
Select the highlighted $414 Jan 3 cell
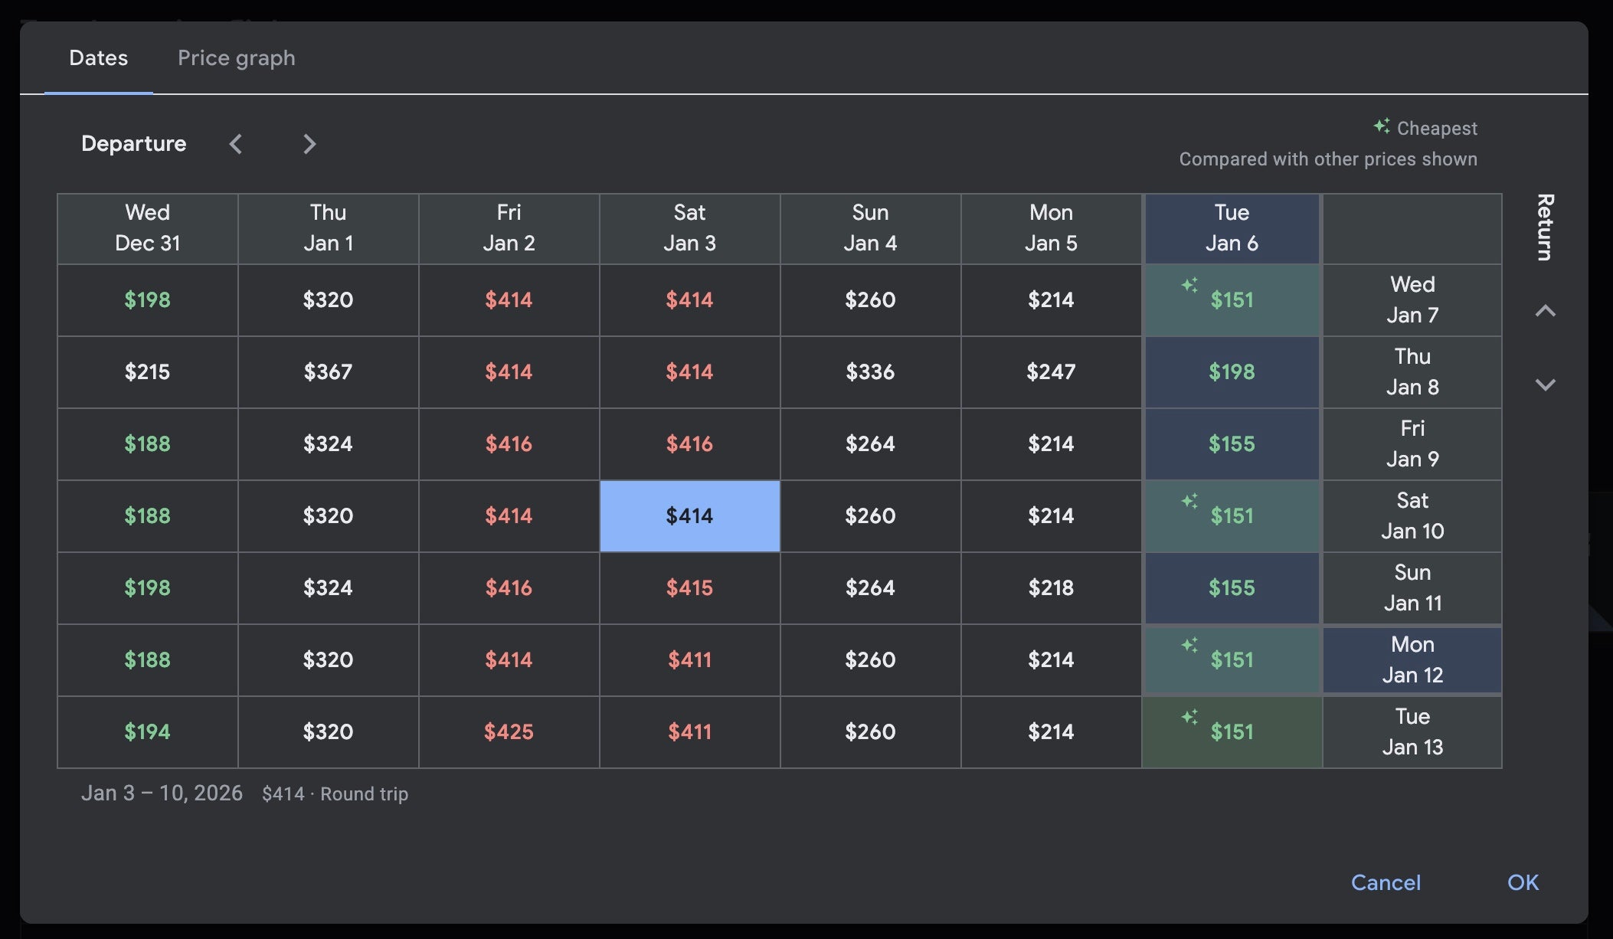[x=689, y=515]
